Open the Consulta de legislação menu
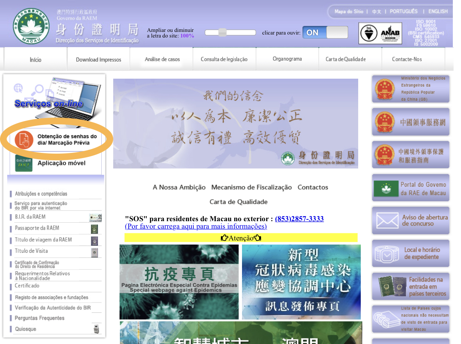This screenshot has width=461, height=344. click(224, 59)
